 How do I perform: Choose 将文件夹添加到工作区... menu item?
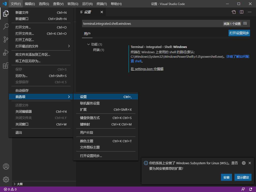(x=41, y=54)
